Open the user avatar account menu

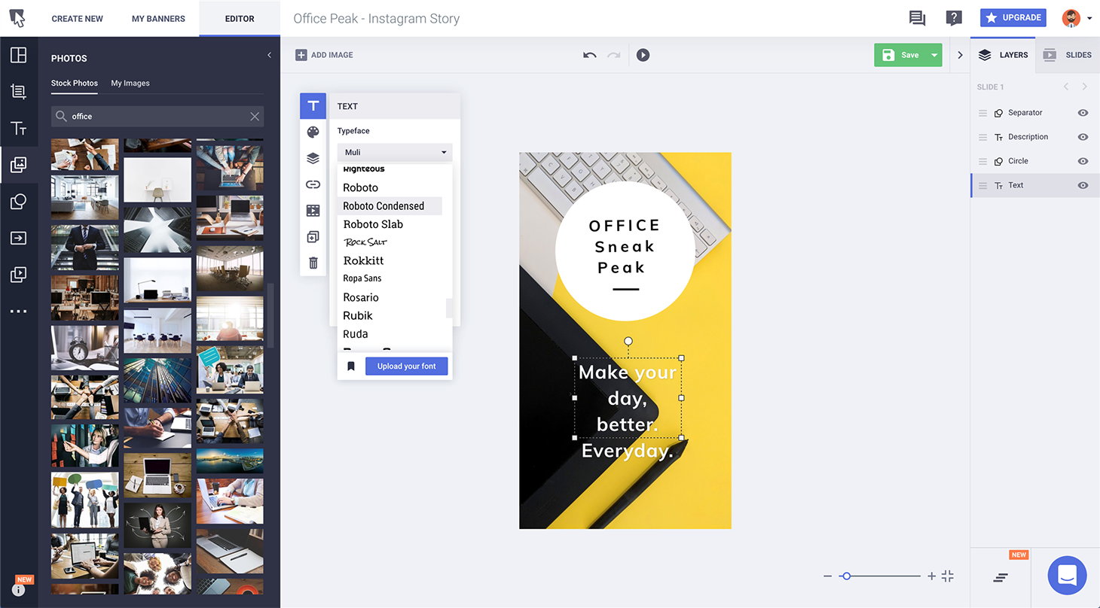click(1077, 18)
